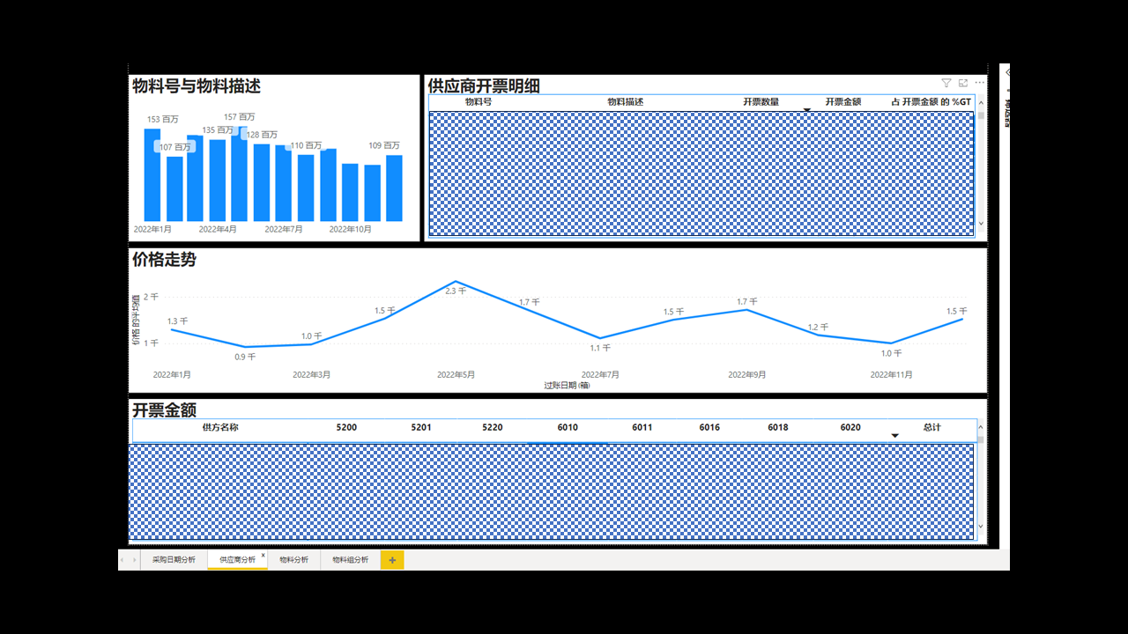Click 2022年9月 axis label in line chart

(747, 375)
